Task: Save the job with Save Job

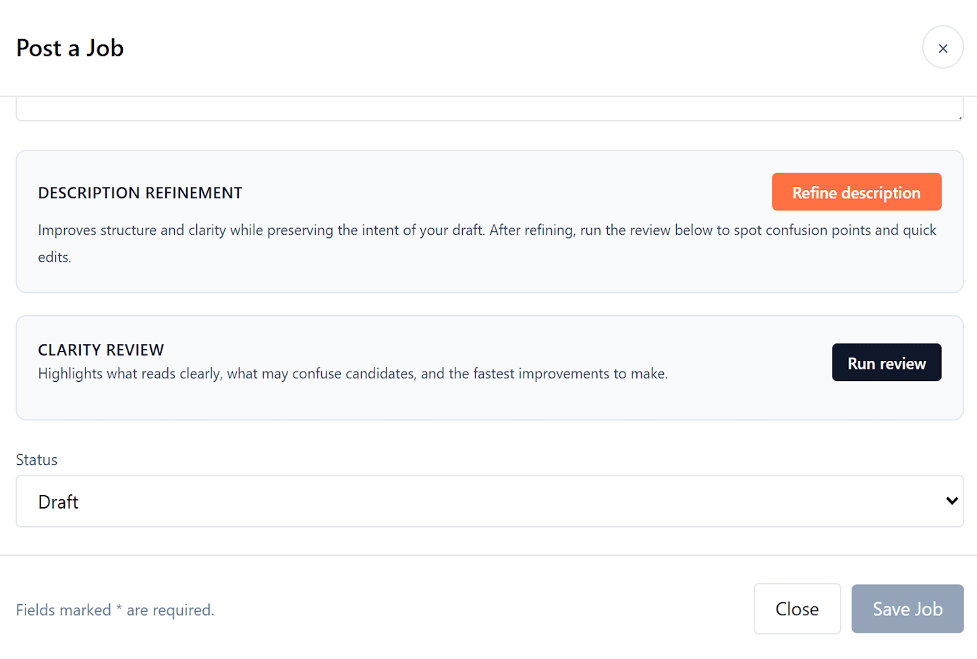Action: [x=907, y=609]
